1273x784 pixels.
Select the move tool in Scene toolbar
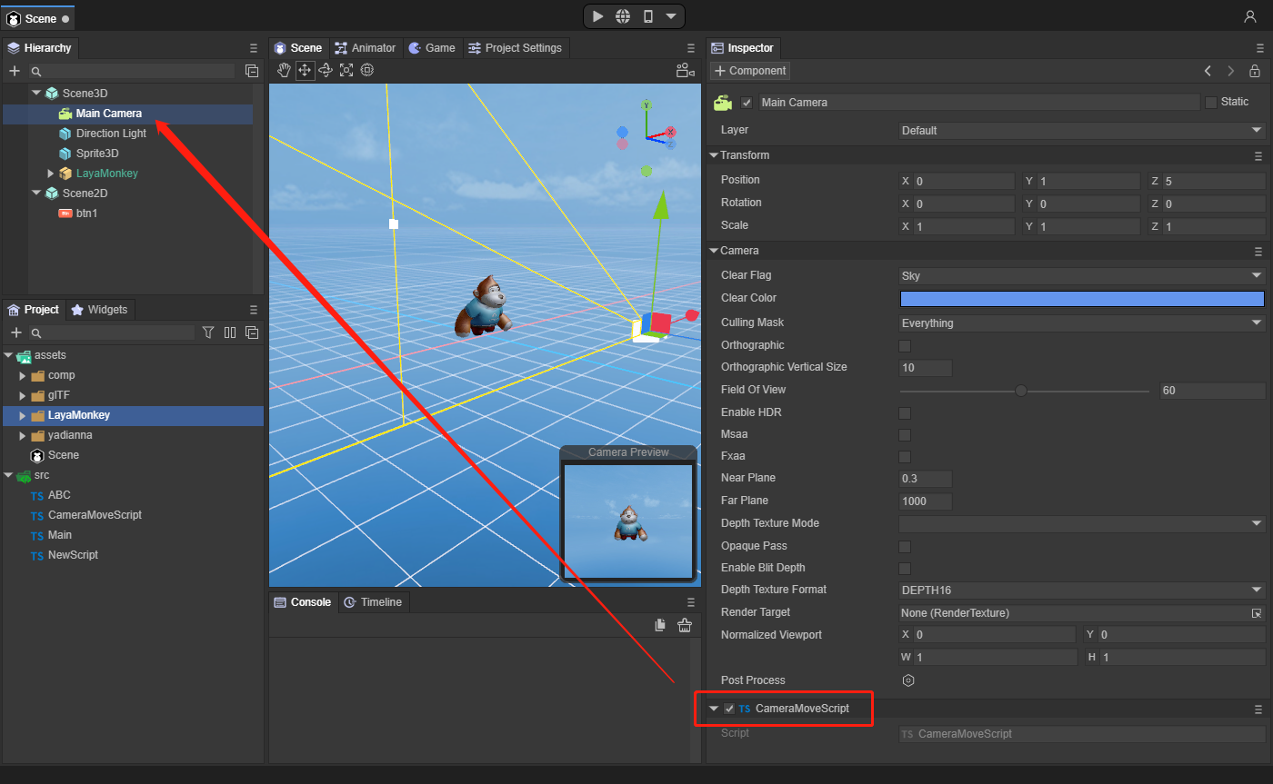tap(305, 70)
